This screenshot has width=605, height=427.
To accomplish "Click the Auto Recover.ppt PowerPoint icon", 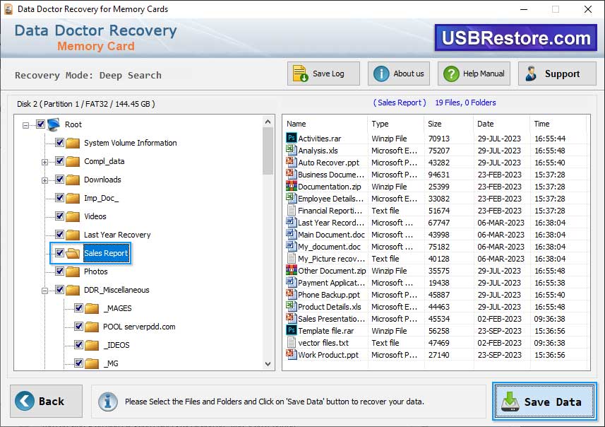I will pos(292,162).
